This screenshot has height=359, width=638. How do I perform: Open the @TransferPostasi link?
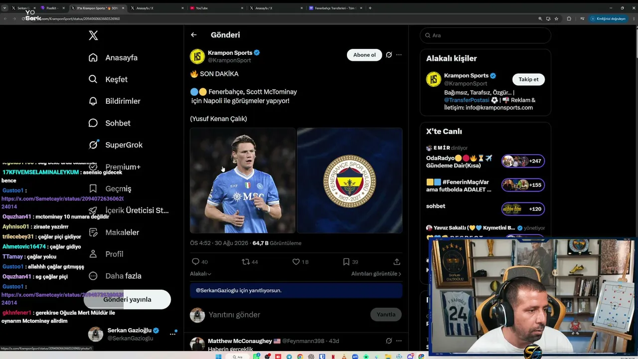(467, 100)
